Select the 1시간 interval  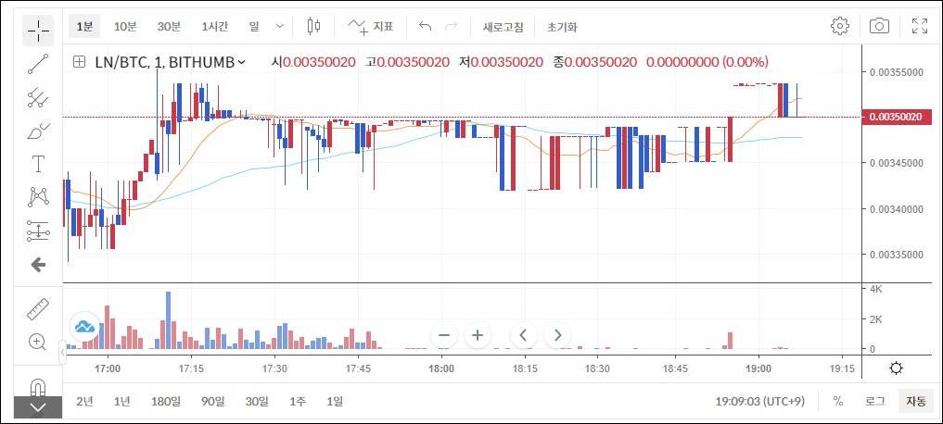[215, 27]
